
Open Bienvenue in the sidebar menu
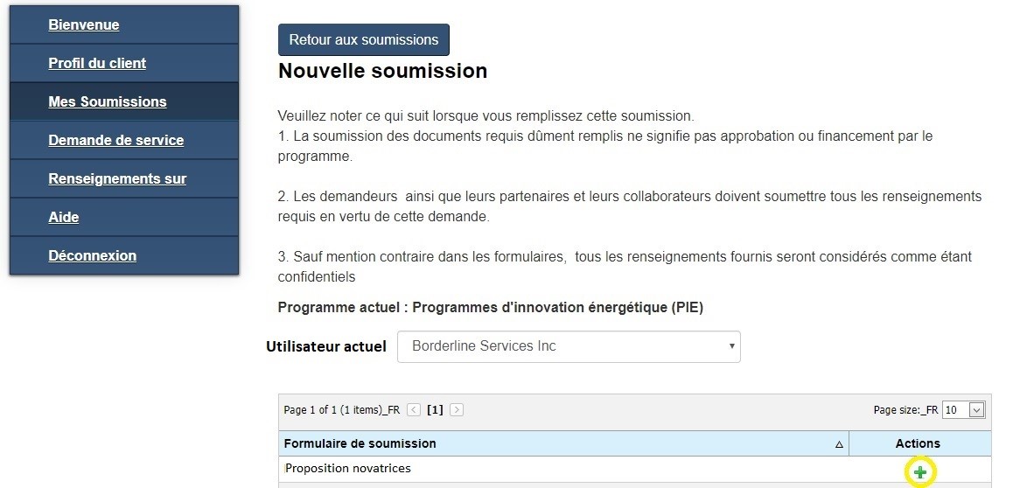click(x=83, y=24)
